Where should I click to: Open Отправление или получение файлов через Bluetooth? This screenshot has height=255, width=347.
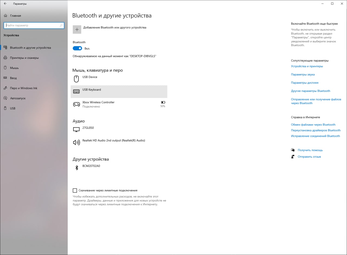(x=316, y=101)
